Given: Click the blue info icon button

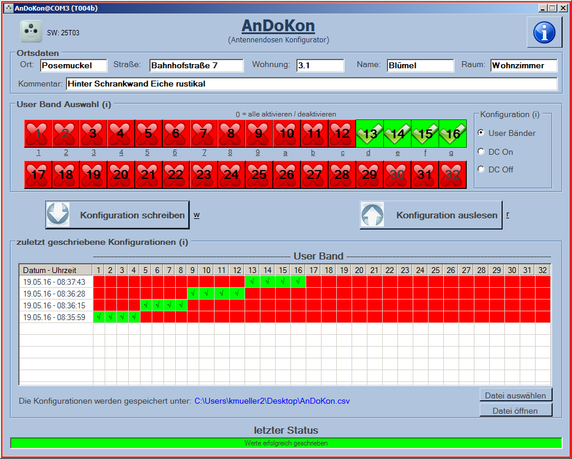Looking at the screenshot, I should click(544, 32).
